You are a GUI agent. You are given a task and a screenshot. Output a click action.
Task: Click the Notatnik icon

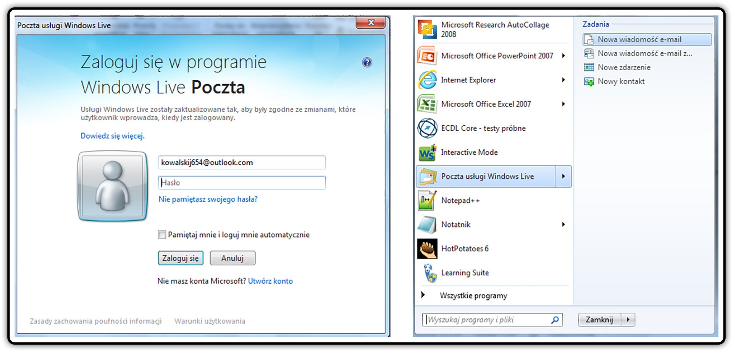(x=427, y=224)
